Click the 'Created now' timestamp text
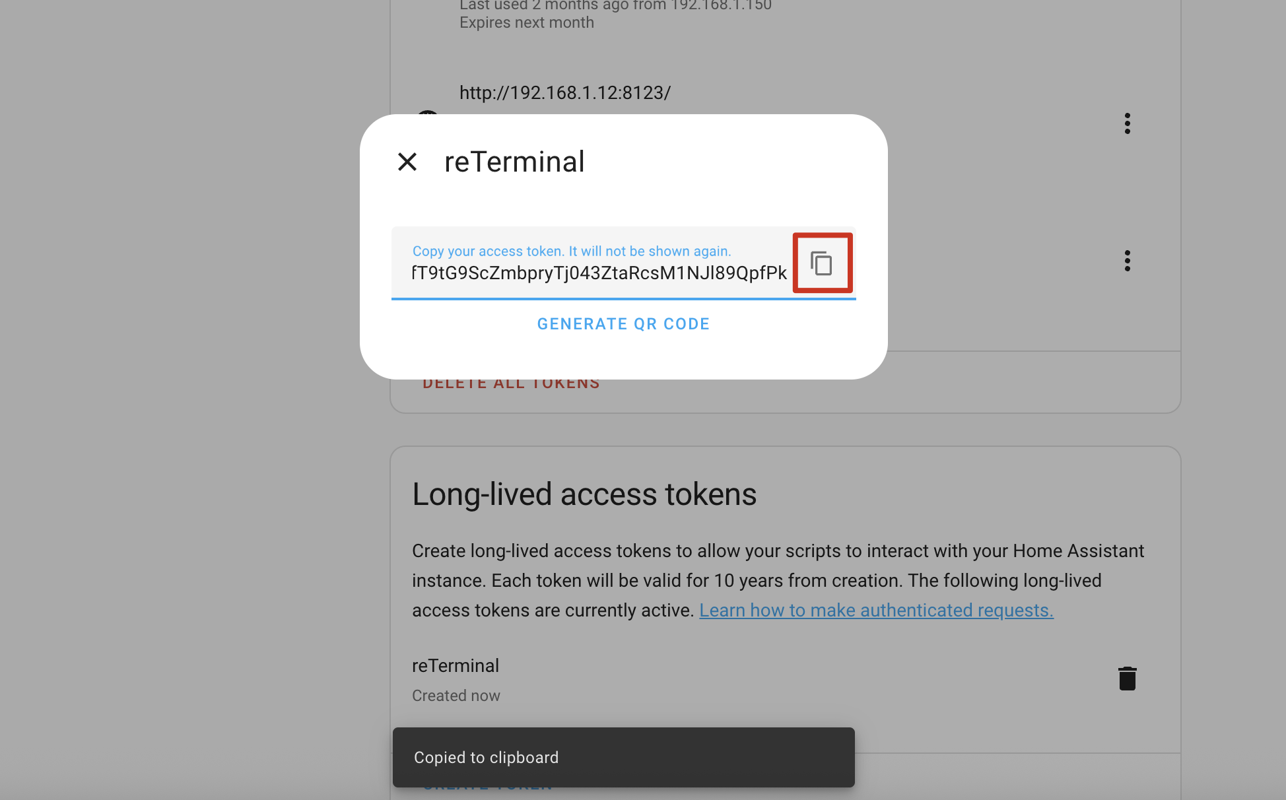Image resolution: width=1286 pixels, height=800 pixels. tap(456, 696)
